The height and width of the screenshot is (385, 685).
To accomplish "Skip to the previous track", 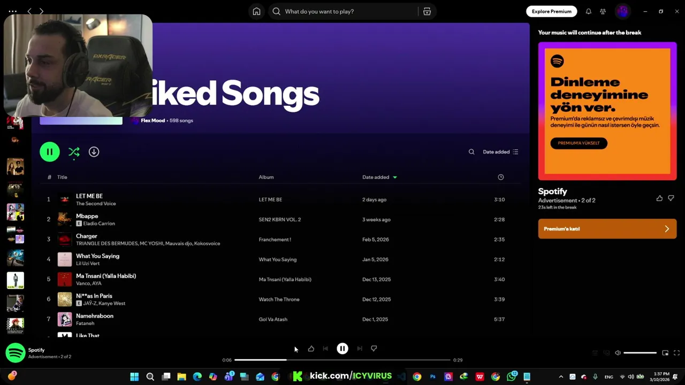I will point(325,349).
